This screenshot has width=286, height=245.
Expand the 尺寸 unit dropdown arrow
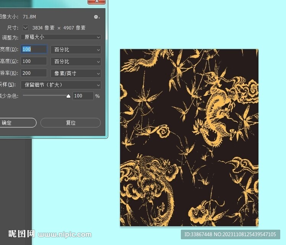25,28
